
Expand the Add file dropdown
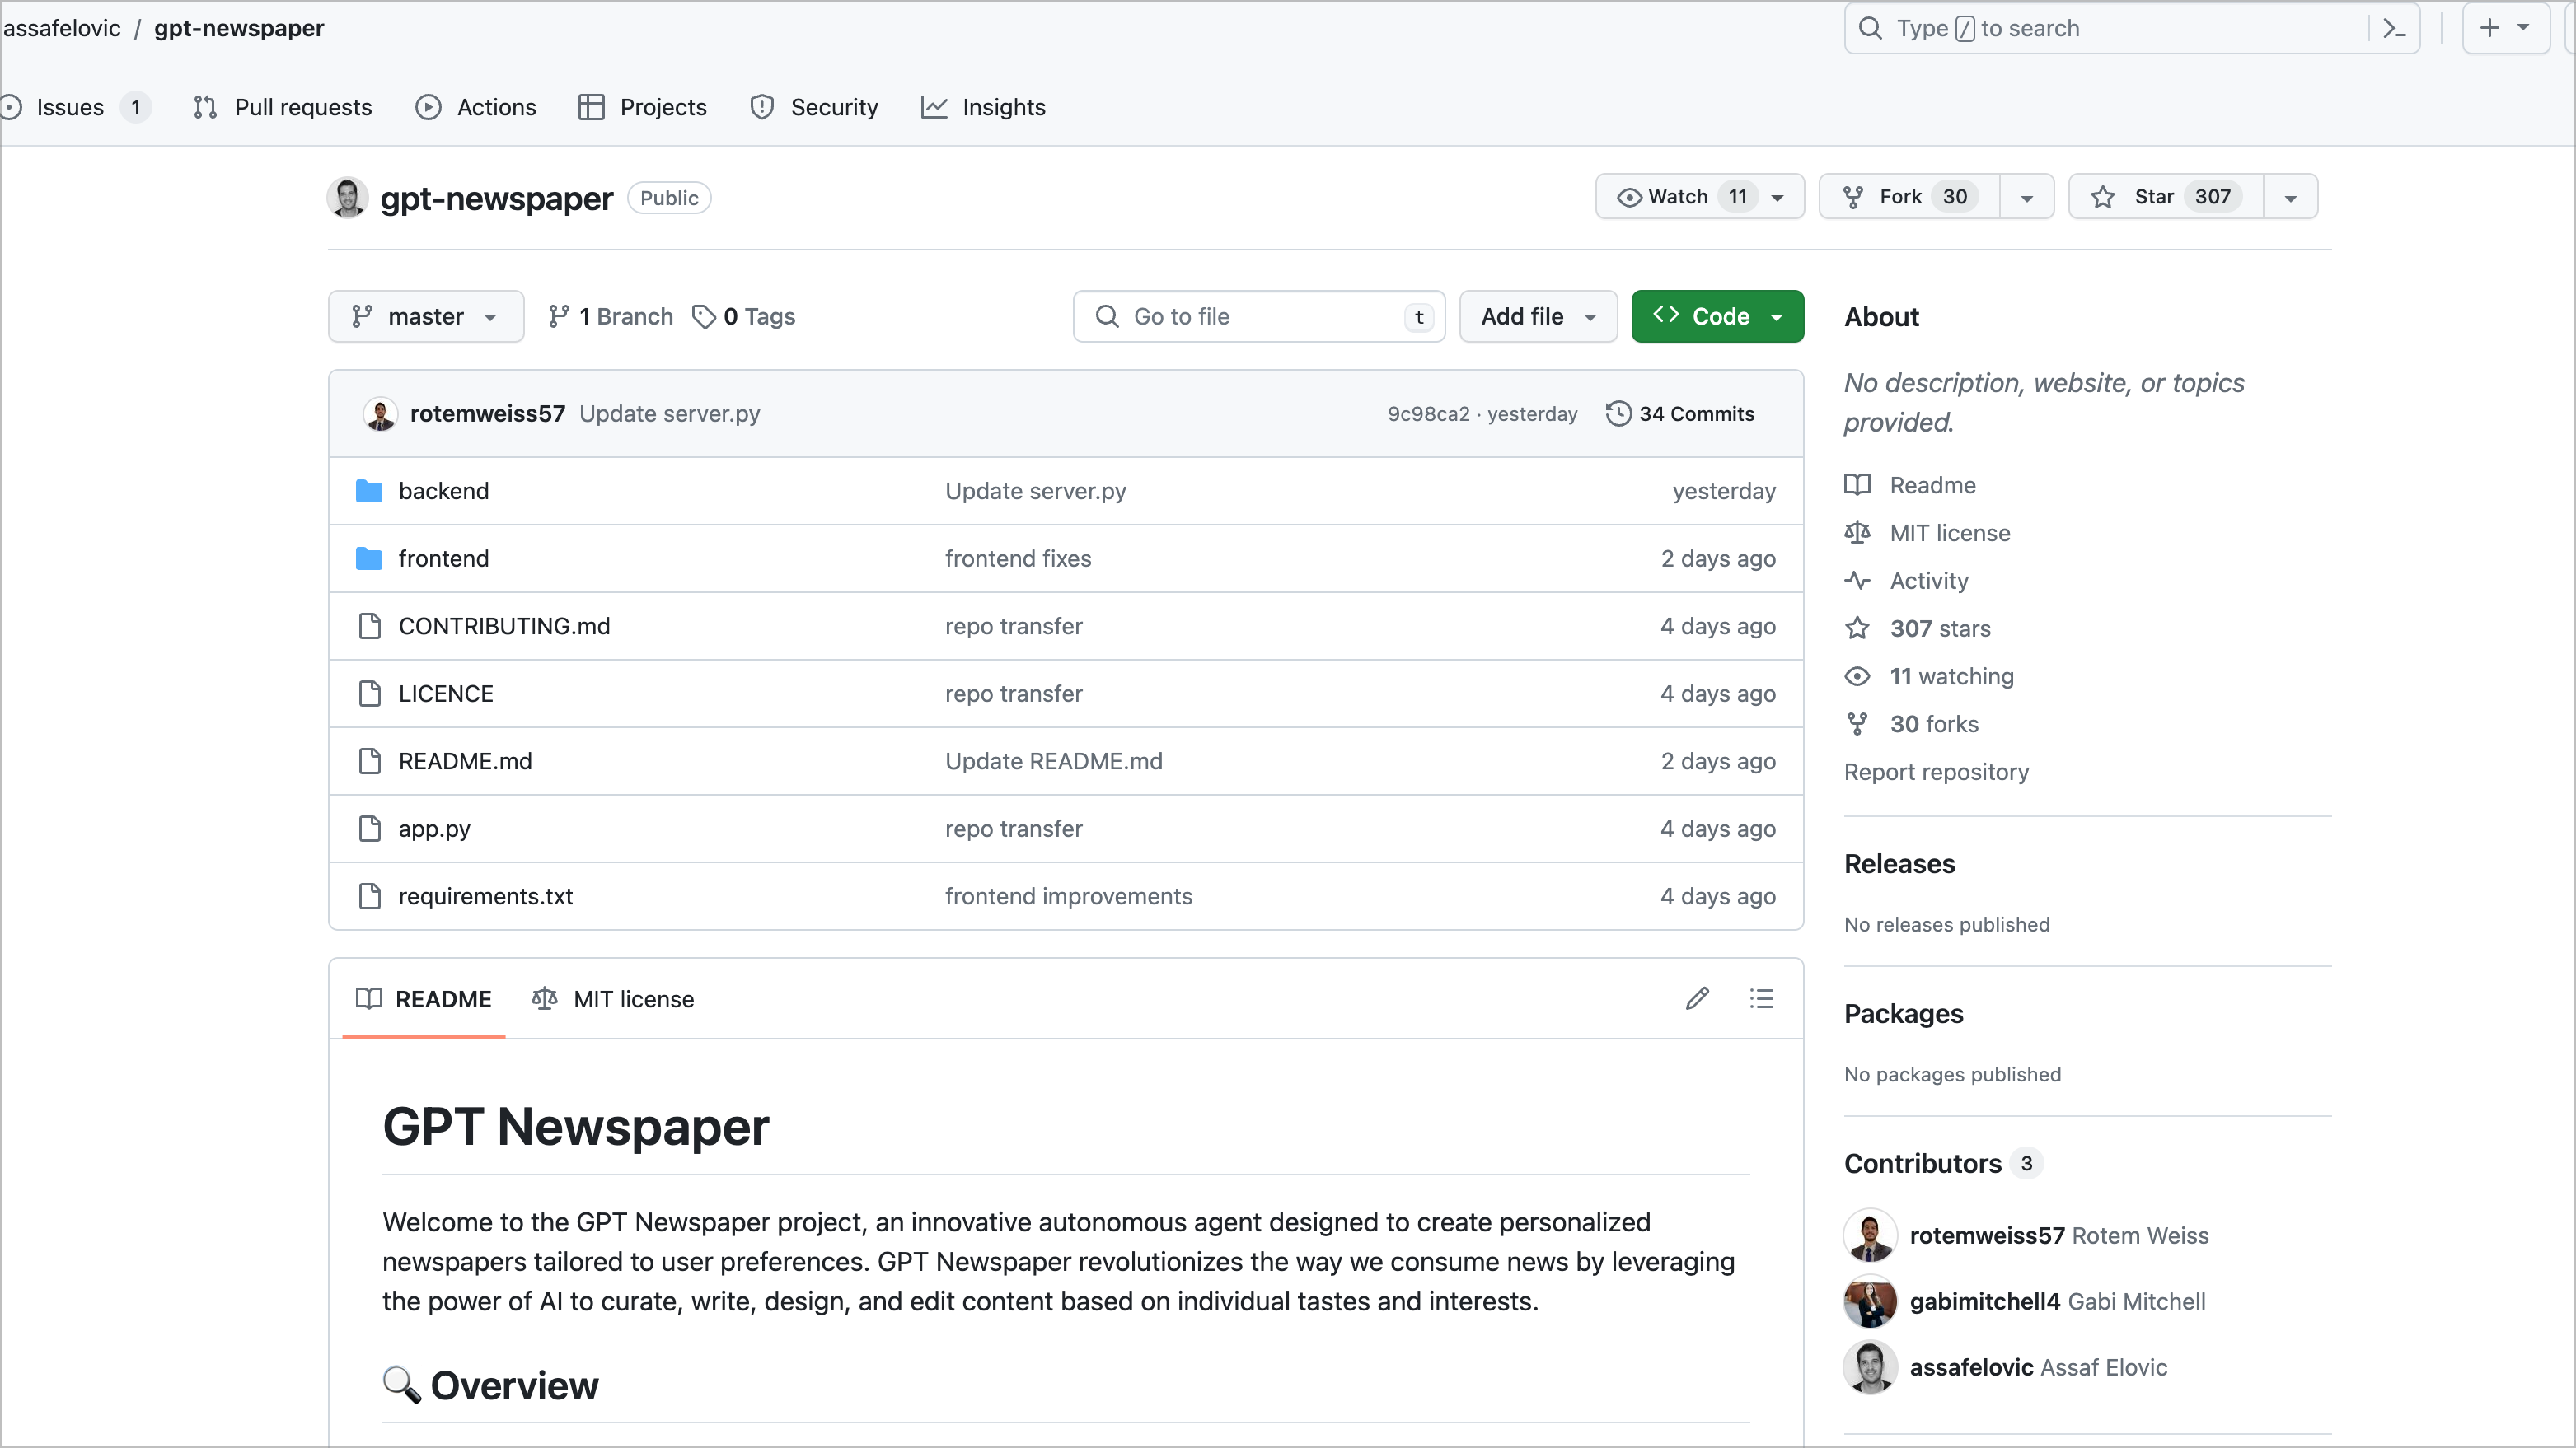pos(1538,317)
